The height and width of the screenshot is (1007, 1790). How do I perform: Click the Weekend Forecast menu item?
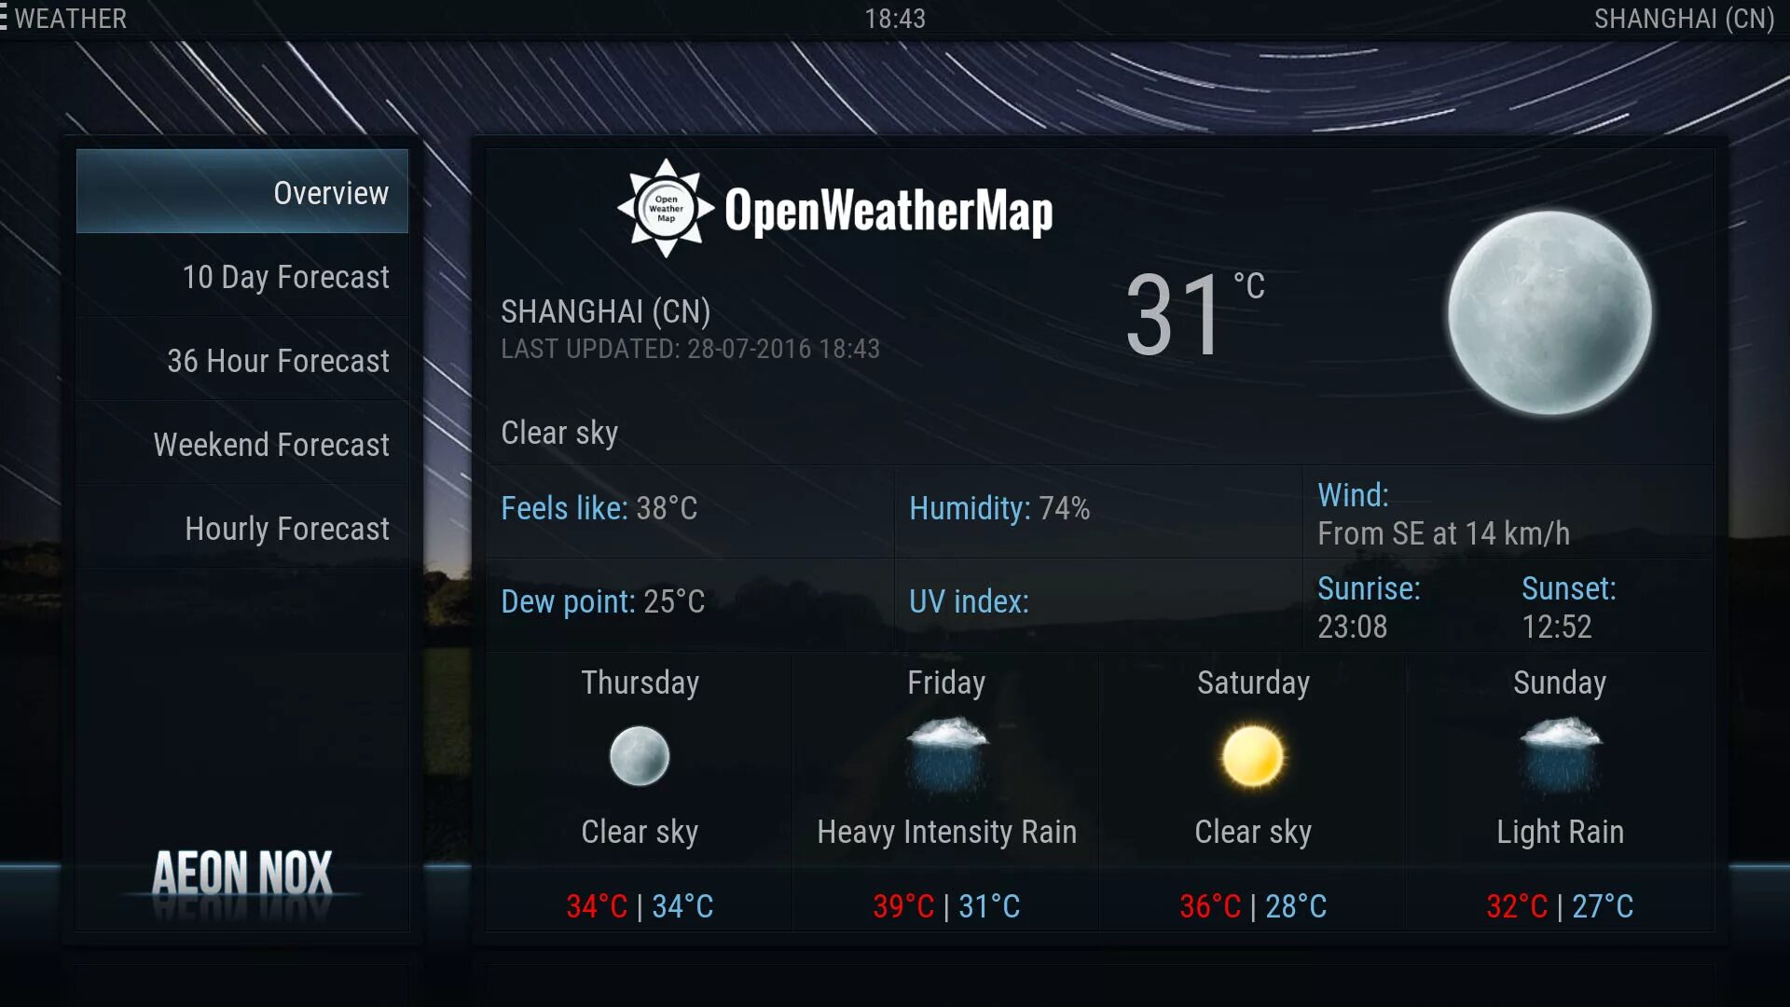click(x=269, y=445)
